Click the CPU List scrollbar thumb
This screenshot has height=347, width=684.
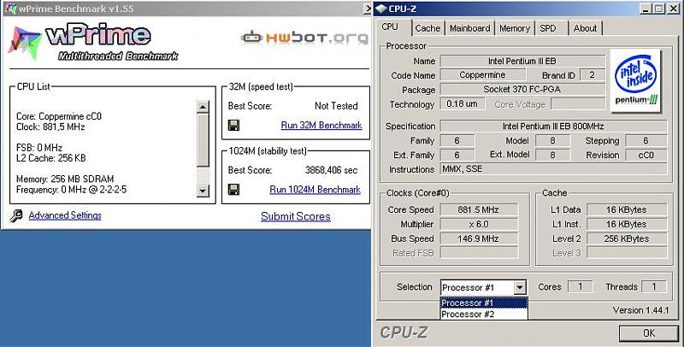pos(203,140)
